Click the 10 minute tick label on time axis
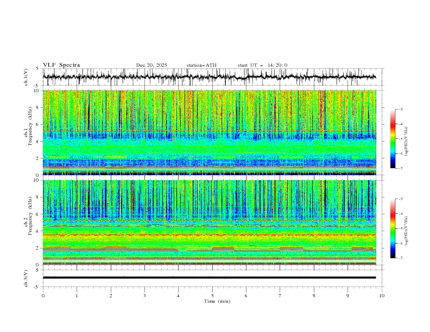 point(382,295)
